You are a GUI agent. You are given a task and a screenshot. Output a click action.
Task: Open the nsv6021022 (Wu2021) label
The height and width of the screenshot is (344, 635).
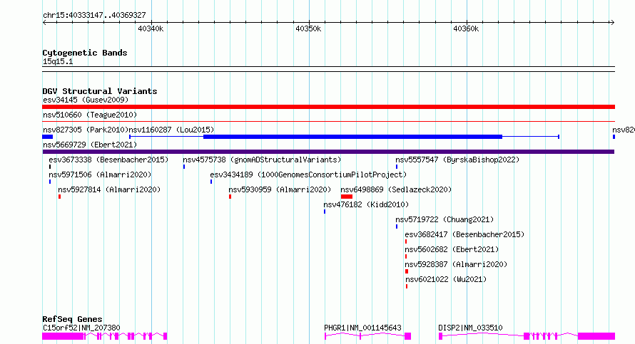446,279
